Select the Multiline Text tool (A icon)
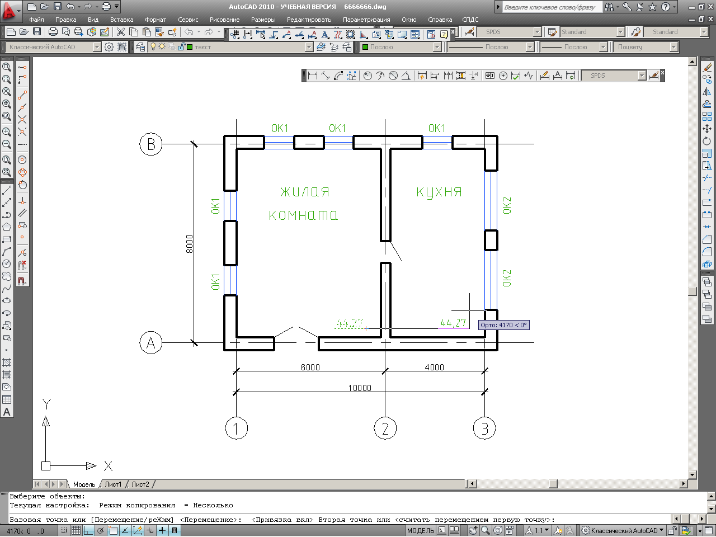 (7, 412)
